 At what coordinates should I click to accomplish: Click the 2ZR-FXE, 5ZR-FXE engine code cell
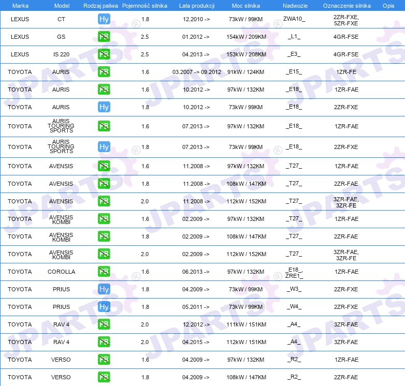pos(346,20)
